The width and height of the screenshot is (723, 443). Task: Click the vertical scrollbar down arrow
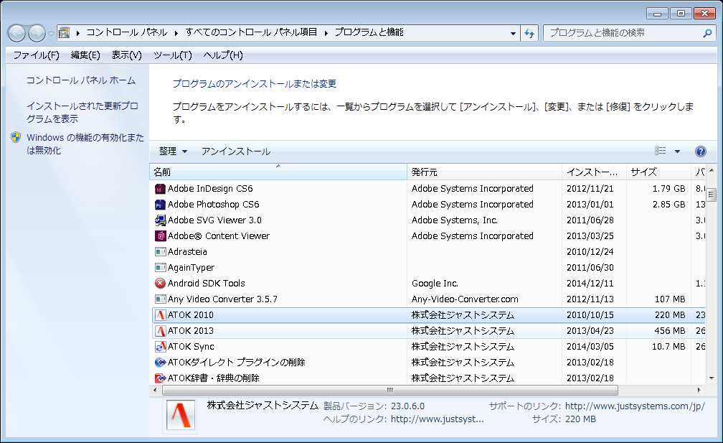[x=711, y=378]
